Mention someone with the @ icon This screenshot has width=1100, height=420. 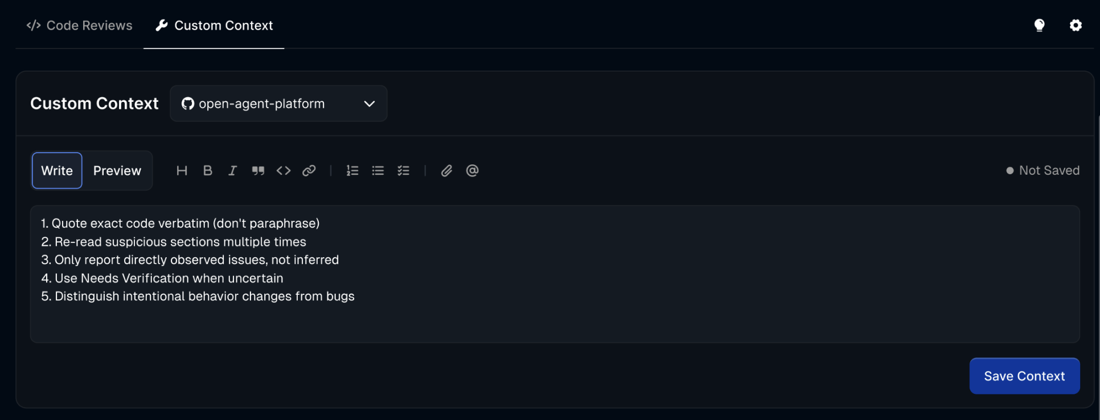point(472,171)
